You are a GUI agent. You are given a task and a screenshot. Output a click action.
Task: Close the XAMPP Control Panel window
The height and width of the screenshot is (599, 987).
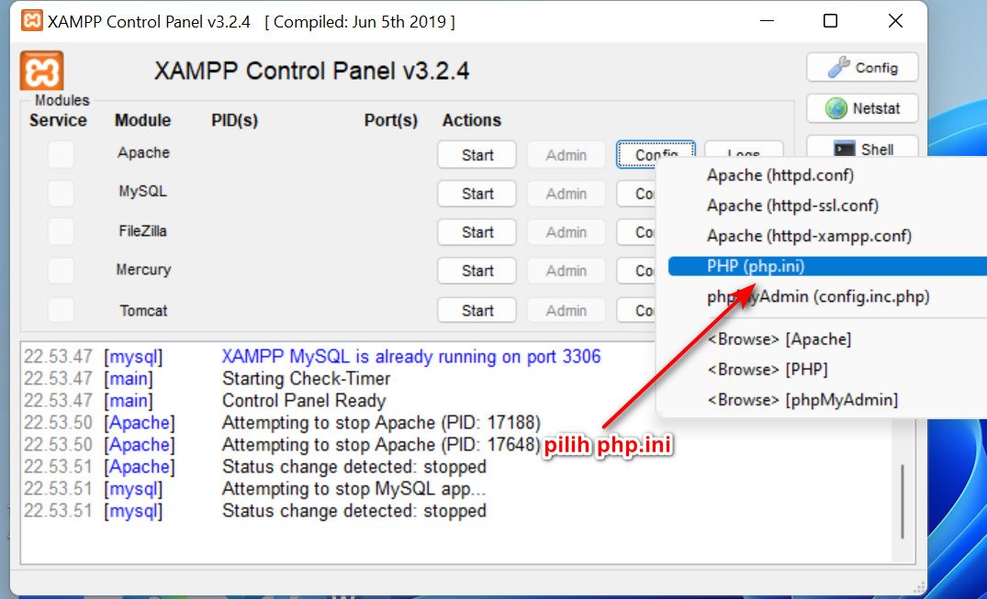click(x=895, y=21)
